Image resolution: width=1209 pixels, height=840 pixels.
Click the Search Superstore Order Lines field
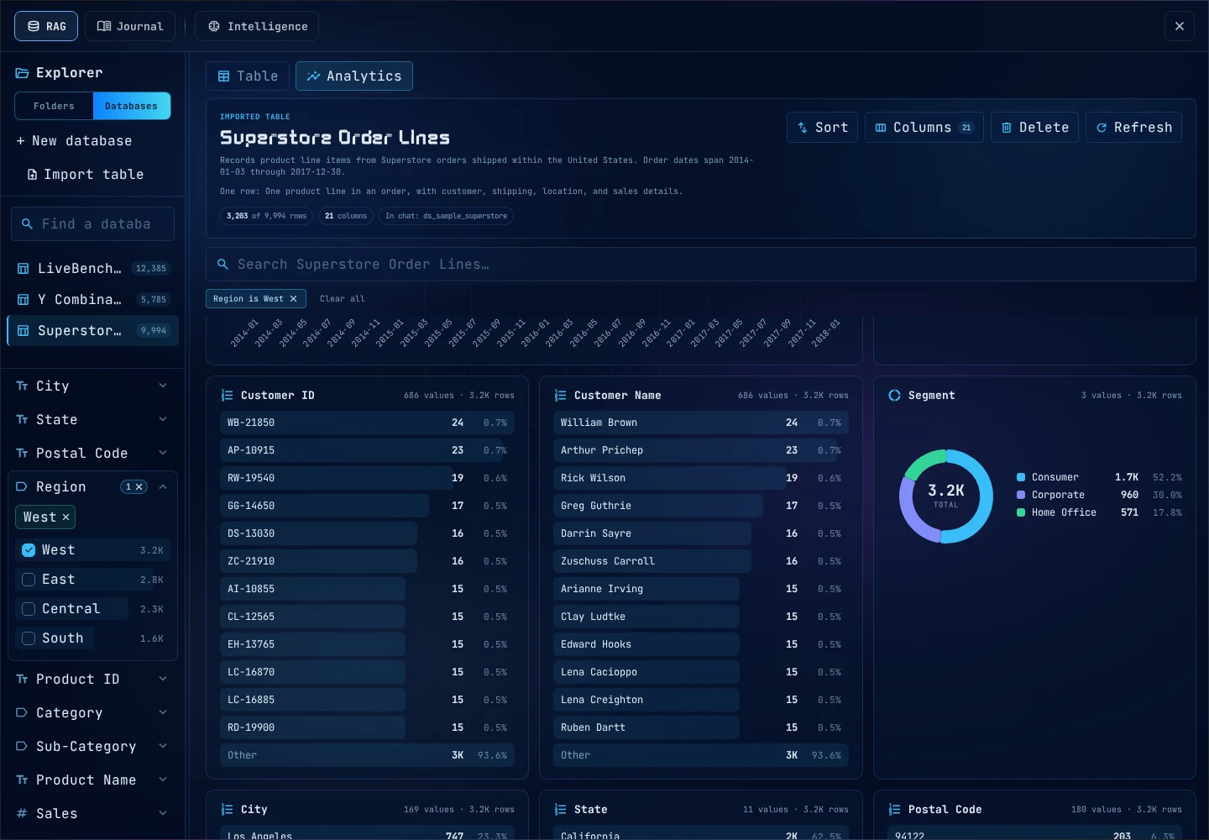coord(701,265)
